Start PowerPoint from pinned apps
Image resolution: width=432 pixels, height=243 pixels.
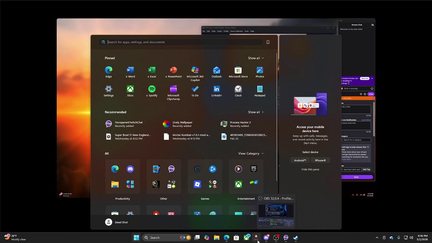[x=173, y=72]
